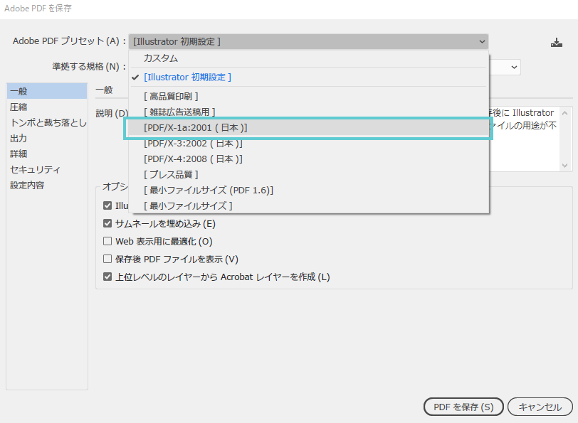
Task: Switch to トンボと裁ち落とし category
Action: (47, 122)
